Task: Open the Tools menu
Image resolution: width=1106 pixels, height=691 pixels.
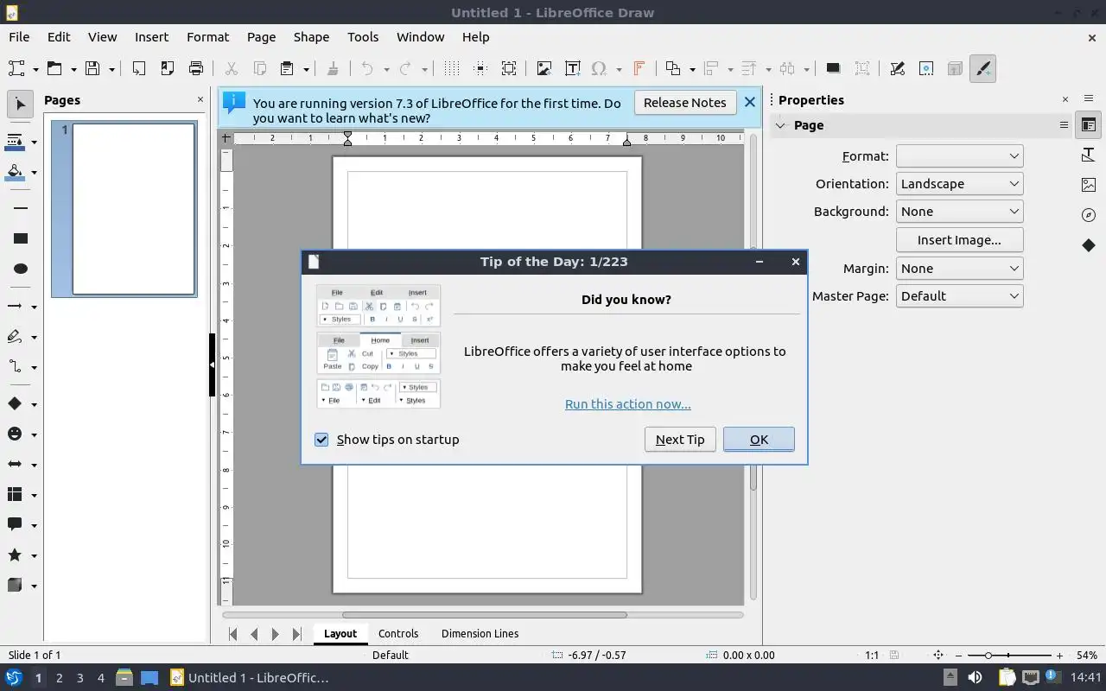Action: click(363, 37)
